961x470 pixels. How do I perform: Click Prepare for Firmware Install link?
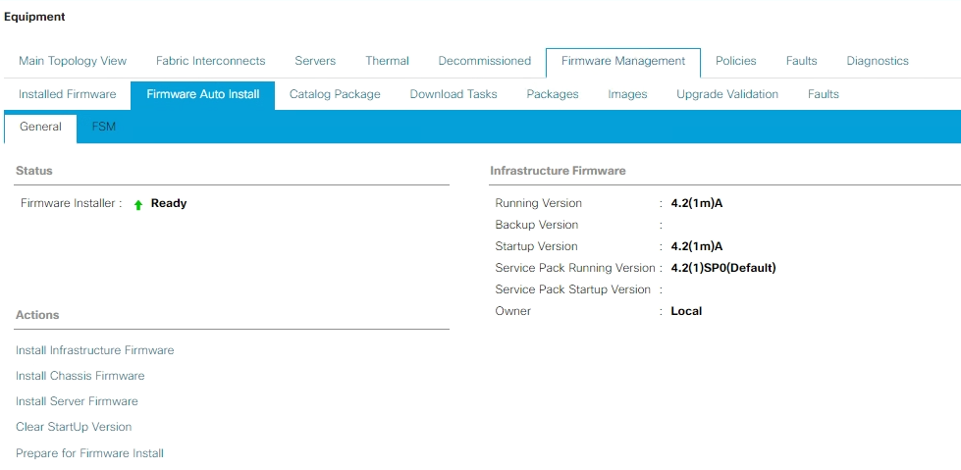click(x=89, y=453)
